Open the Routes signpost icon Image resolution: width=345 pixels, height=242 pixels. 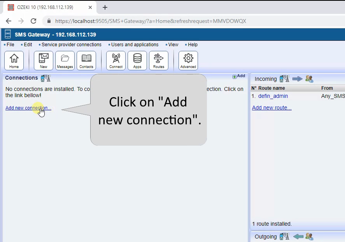[x=159, y=61]
